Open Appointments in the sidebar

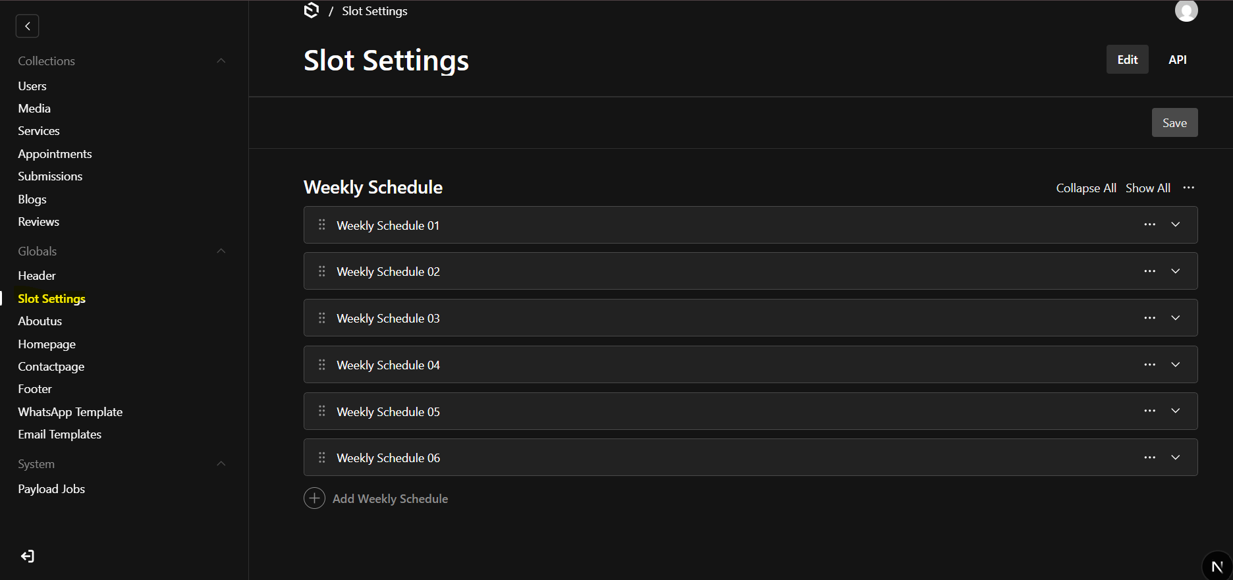point(55,153)
